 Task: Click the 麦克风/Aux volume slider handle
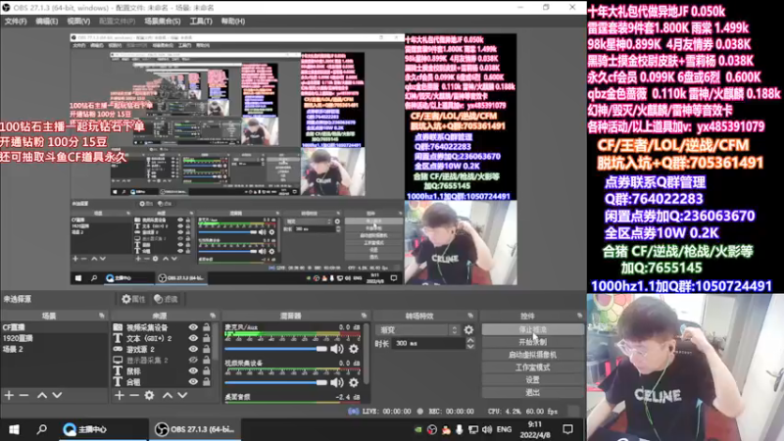tap(321, 349)
